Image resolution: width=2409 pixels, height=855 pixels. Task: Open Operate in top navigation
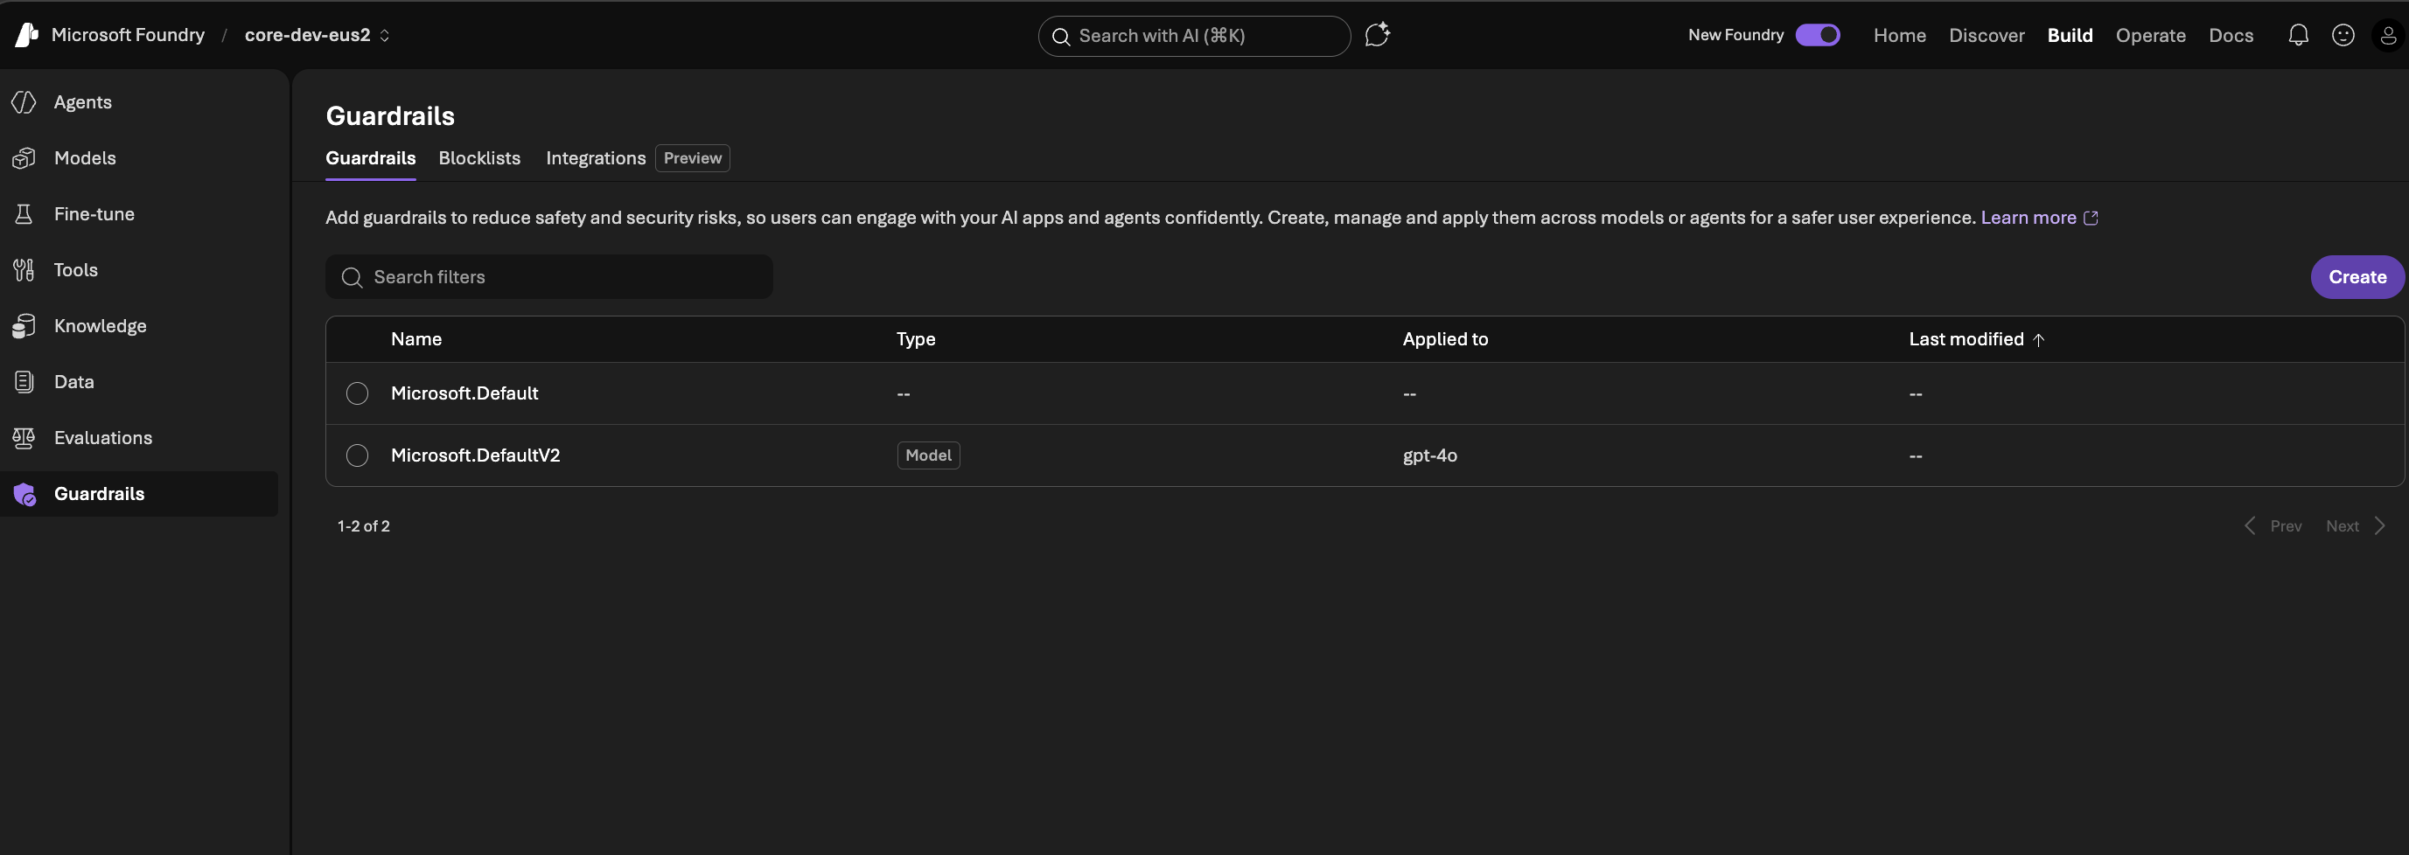(x=2150, y=36)
